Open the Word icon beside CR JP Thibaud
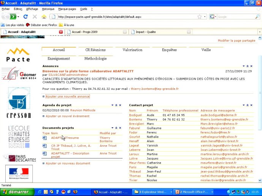The width and height of the screenshot is (262, 196). (44, 146)
